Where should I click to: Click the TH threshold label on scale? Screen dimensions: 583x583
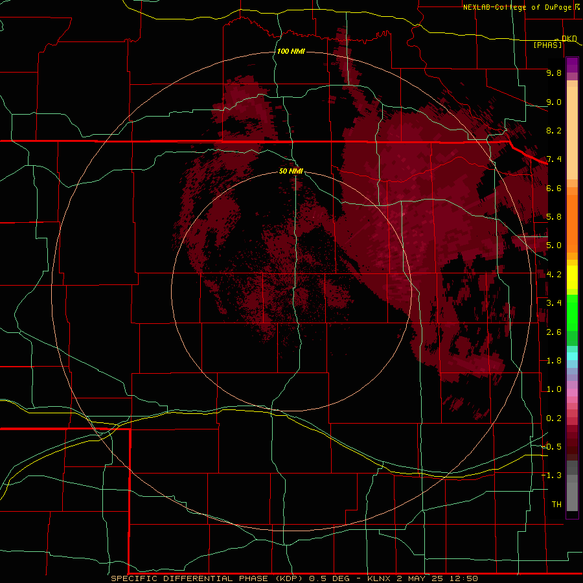(x=556, y=505)
